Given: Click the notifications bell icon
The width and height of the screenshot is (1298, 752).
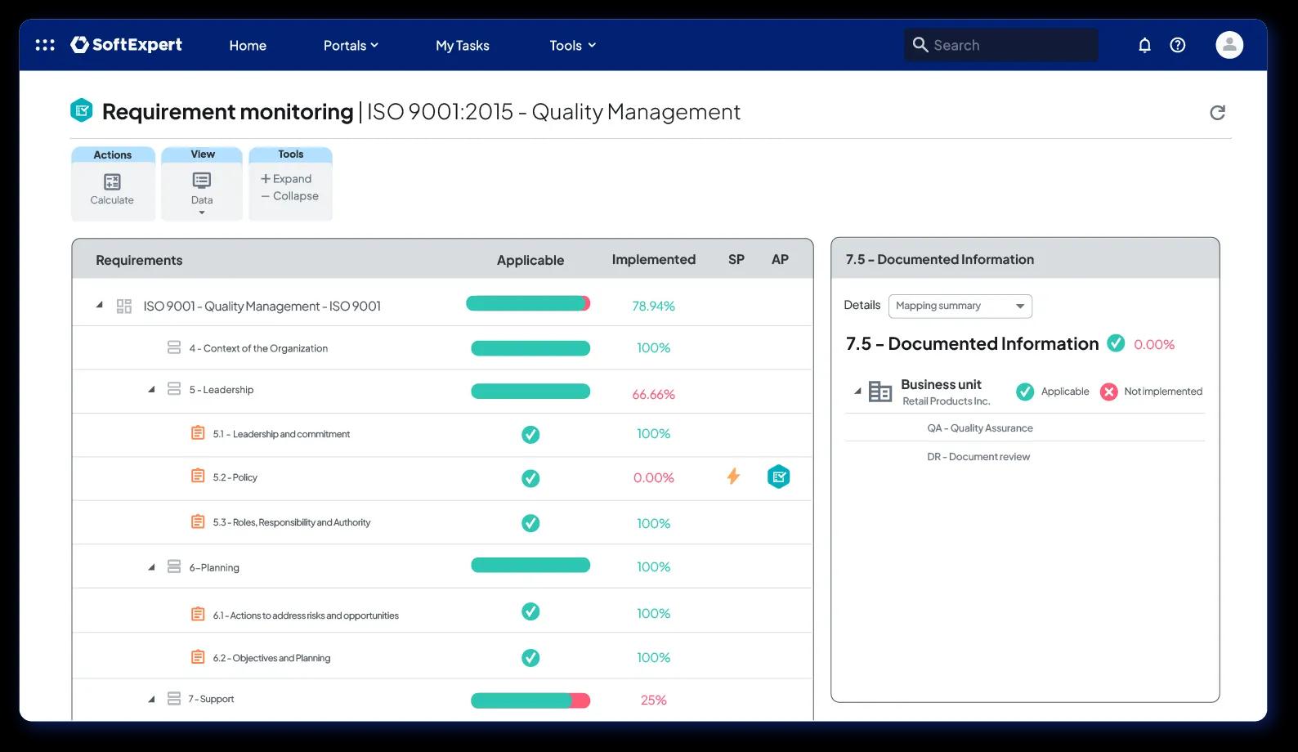Looking at the screenshot, I should point(1144,45).
